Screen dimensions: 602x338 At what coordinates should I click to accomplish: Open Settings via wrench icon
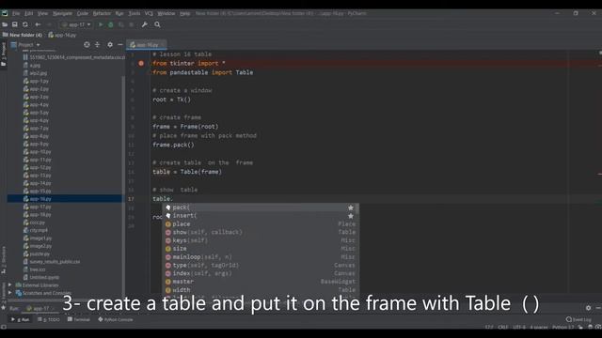pos(144,24)
